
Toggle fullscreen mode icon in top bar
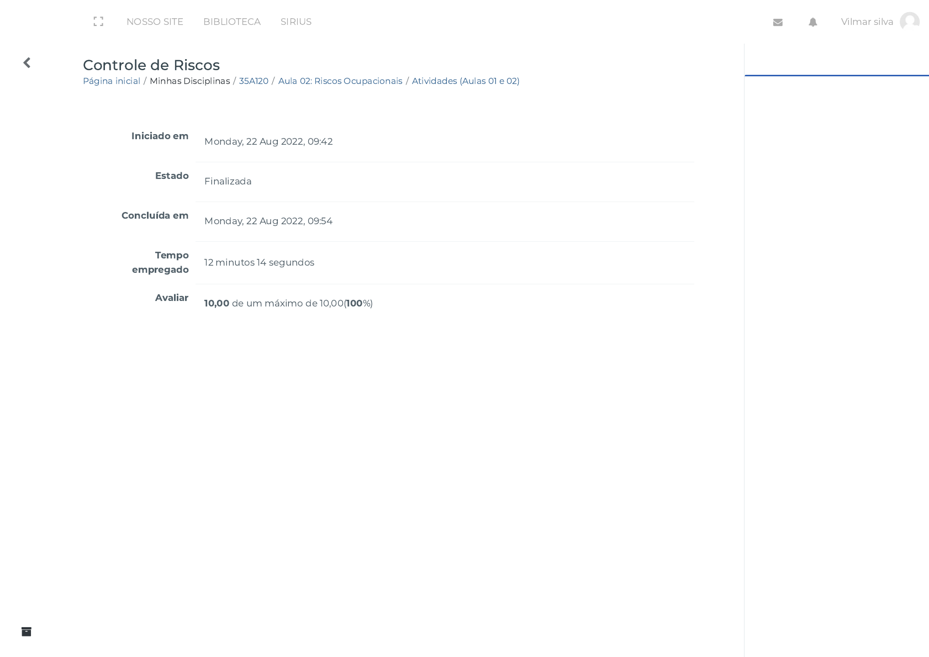(98, 22)
